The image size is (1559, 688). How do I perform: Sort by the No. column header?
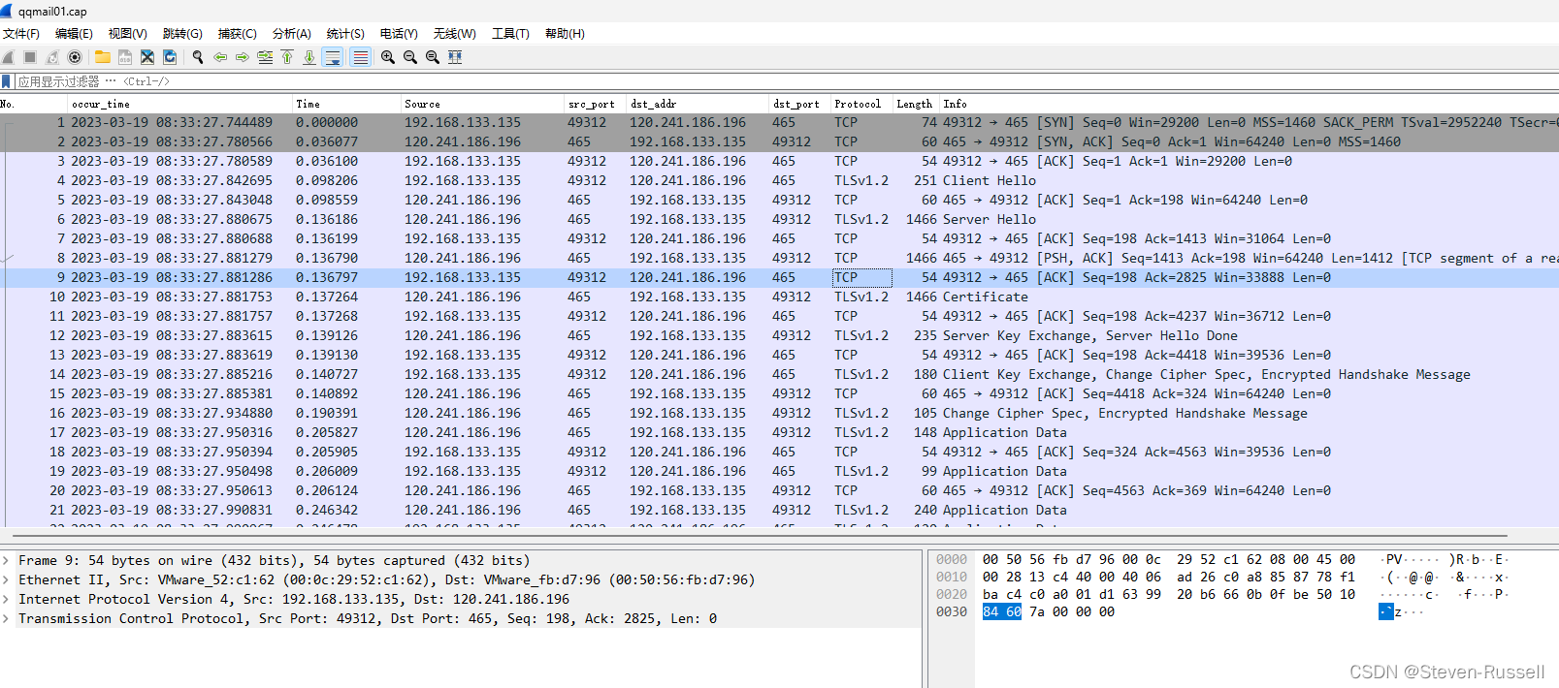coord(33,104)
